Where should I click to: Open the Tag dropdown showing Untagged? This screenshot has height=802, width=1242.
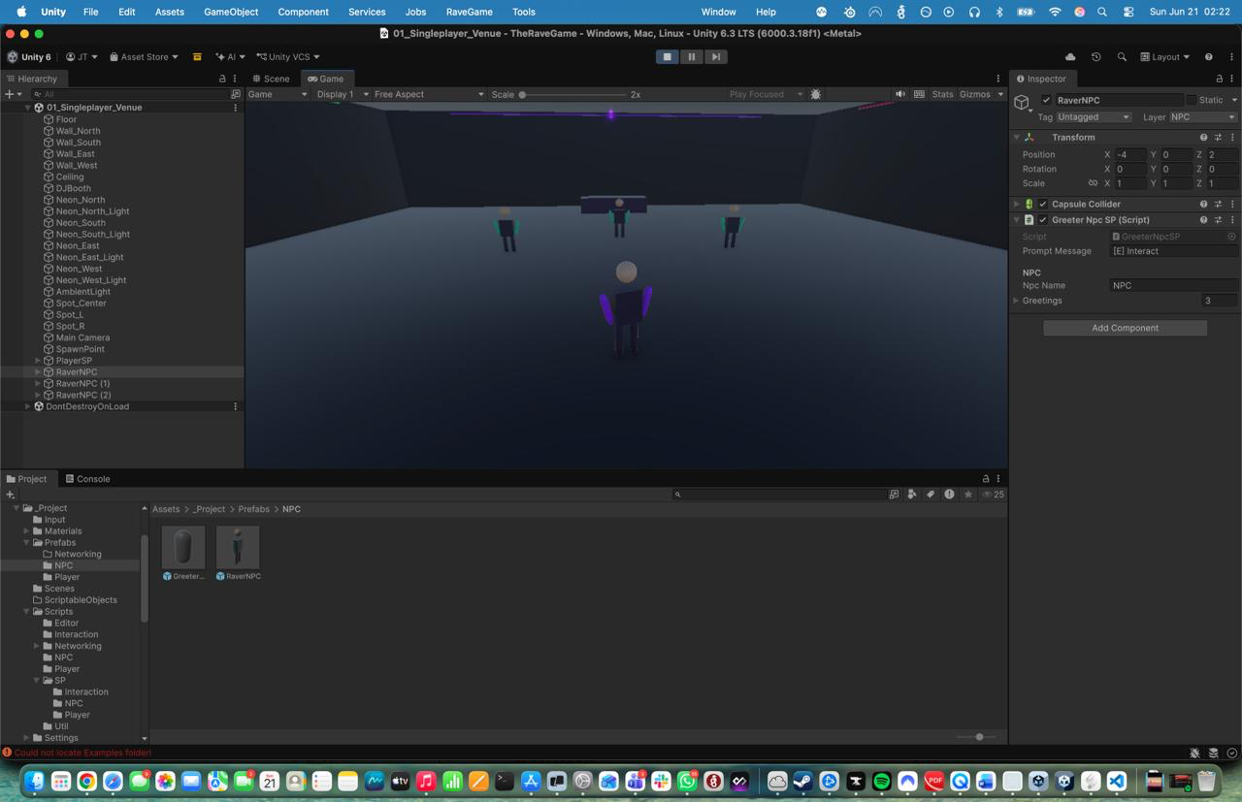point(1094,117)
